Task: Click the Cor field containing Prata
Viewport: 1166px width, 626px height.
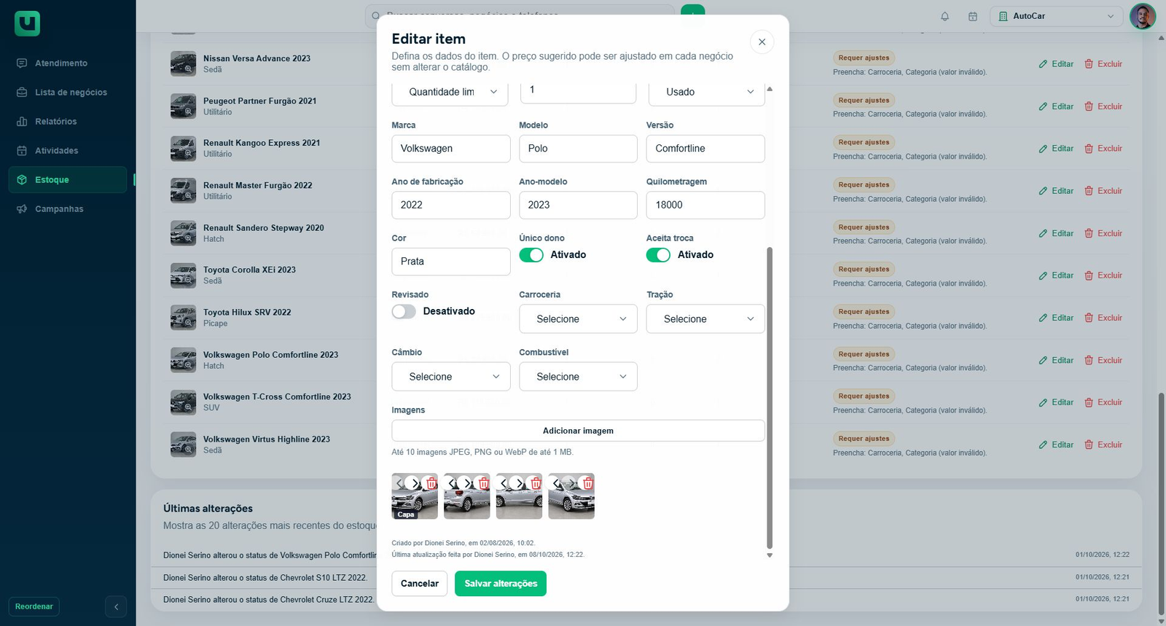Action: pyautogui.click(x=451, y=262)
